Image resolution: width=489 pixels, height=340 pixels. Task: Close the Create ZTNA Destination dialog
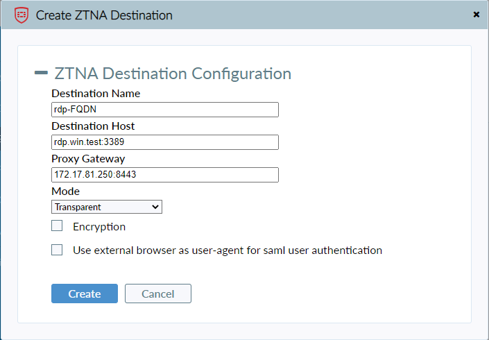pyautogui.click(x=476, y=15)
